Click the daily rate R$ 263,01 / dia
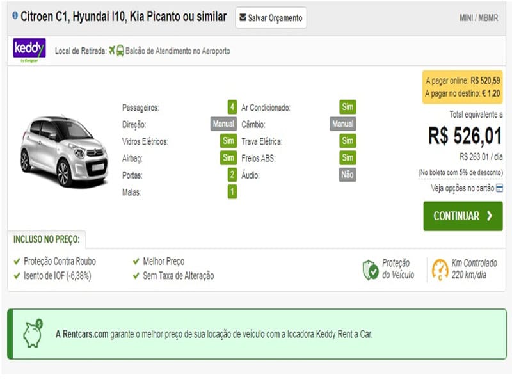This screenshot has width=512, height=384. point(481,157)
